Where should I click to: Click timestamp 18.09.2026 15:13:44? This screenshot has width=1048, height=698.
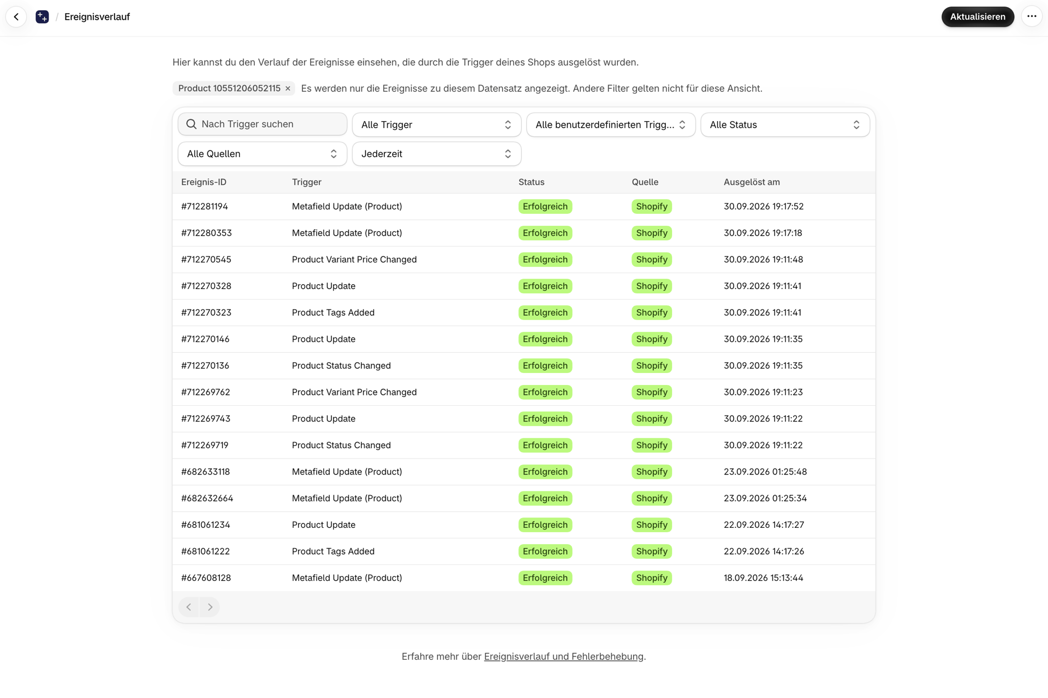(763, 578)
